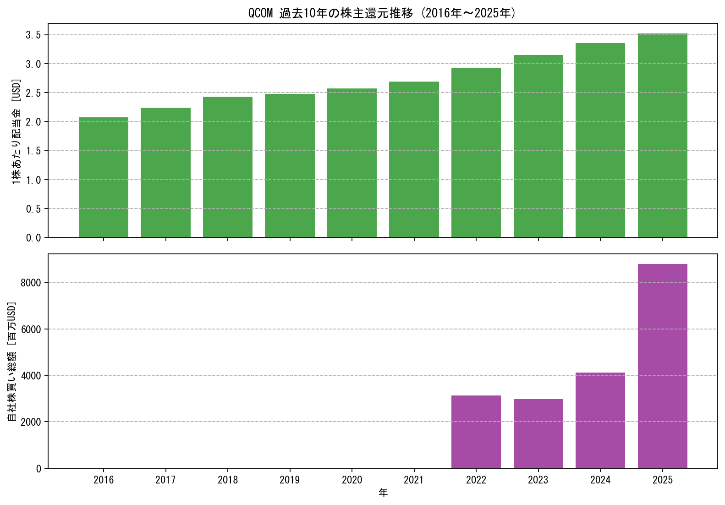Click the x-axis label 2019
Screen dimensions: 725x505
point(290,480)
